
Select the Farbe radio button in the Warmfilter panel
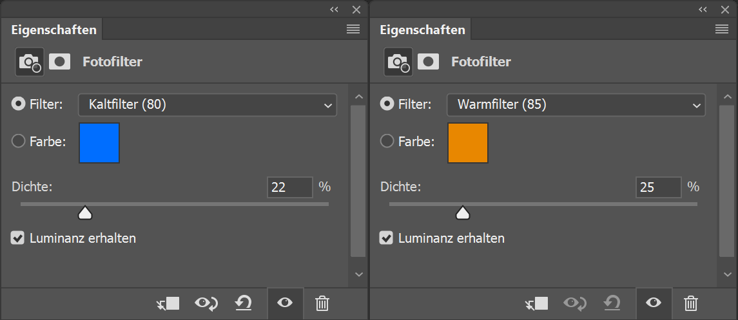[x=387, y=141]
